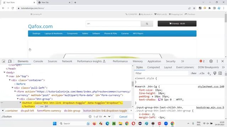Toggle the .cls class editor

201,73
